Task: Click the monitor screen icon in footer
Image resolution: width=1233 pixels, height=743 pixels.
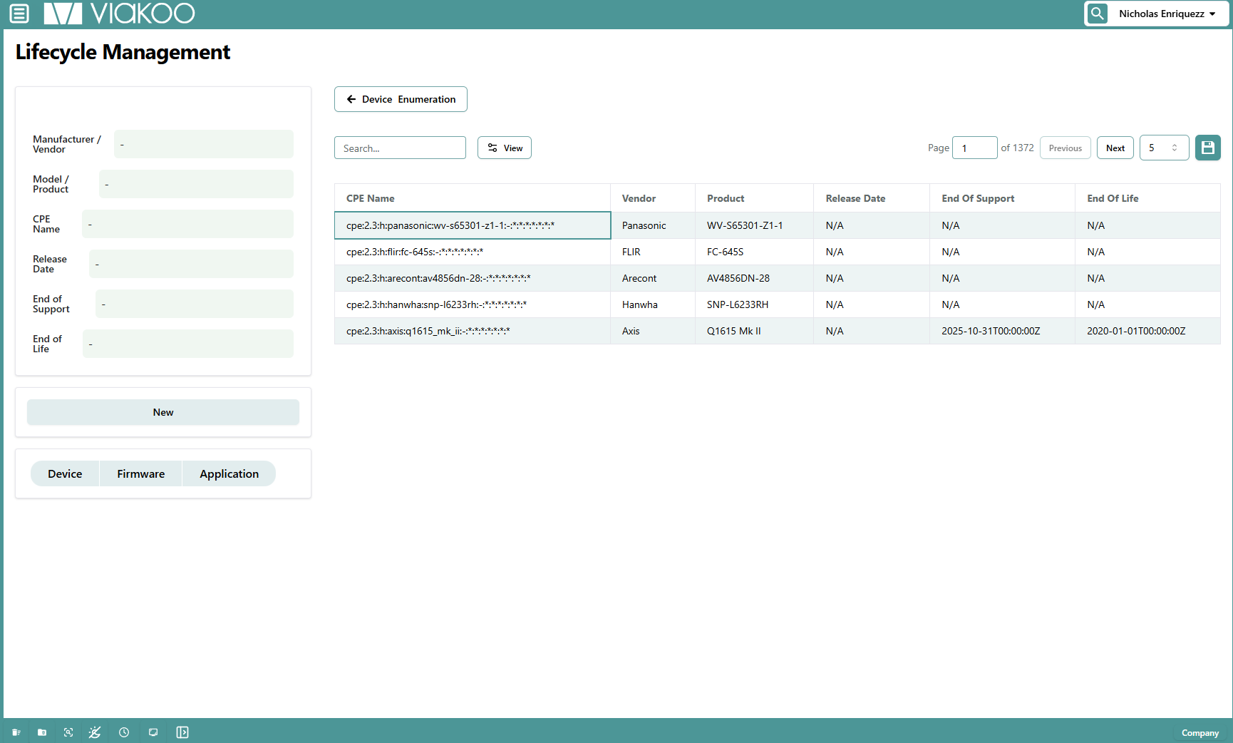Action: [153, 732]
